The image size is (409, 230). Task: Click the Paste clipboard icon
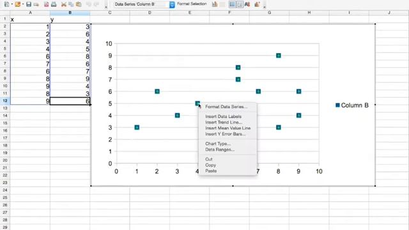pyautogui.click(x=78, y=4)
